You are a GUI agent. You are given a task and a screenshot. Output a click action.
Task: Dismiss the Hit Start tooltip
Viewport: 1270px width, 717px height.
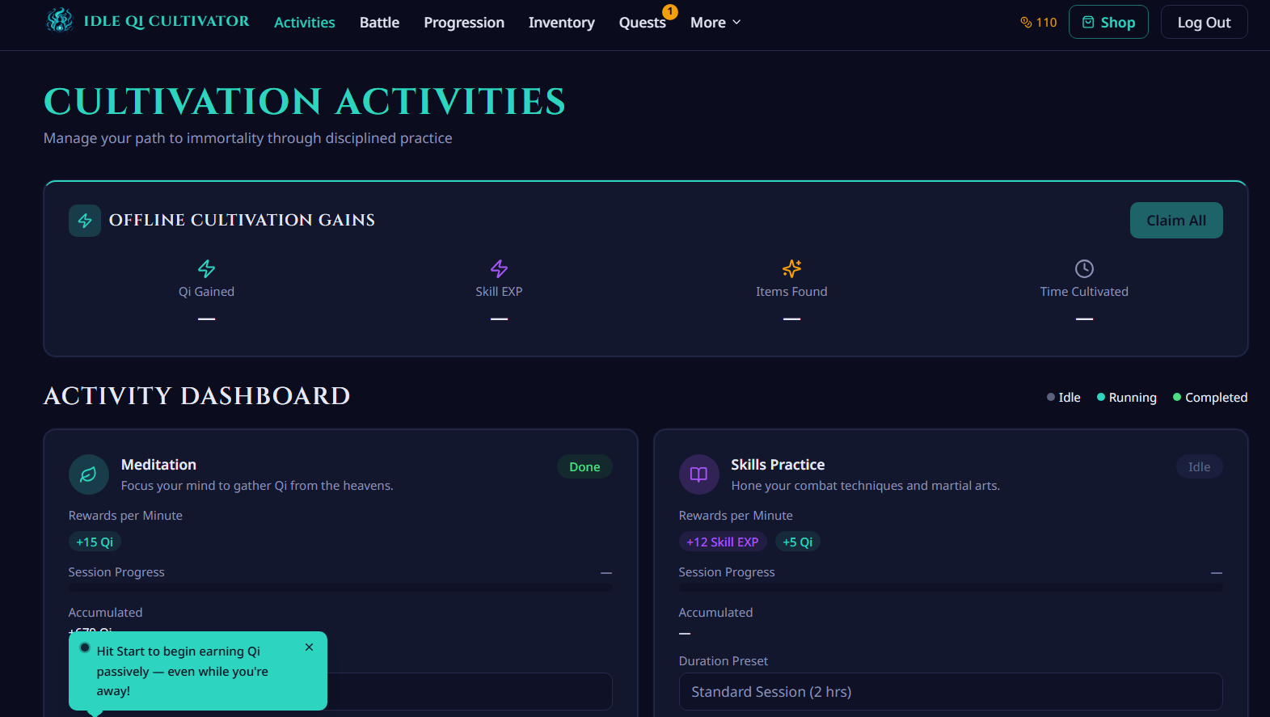(x=309, y=647)
